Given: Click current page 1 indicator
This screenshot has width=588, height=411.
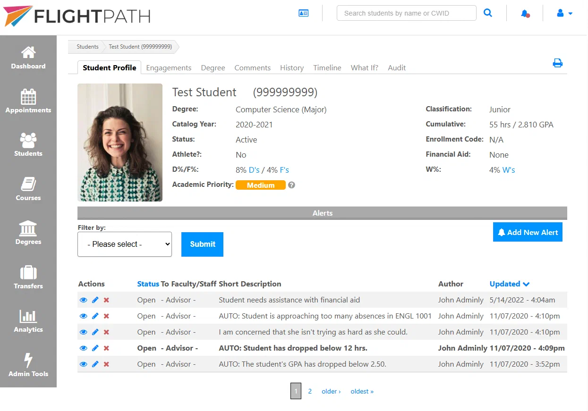Looking at the screenshot, I should [296, 391].
